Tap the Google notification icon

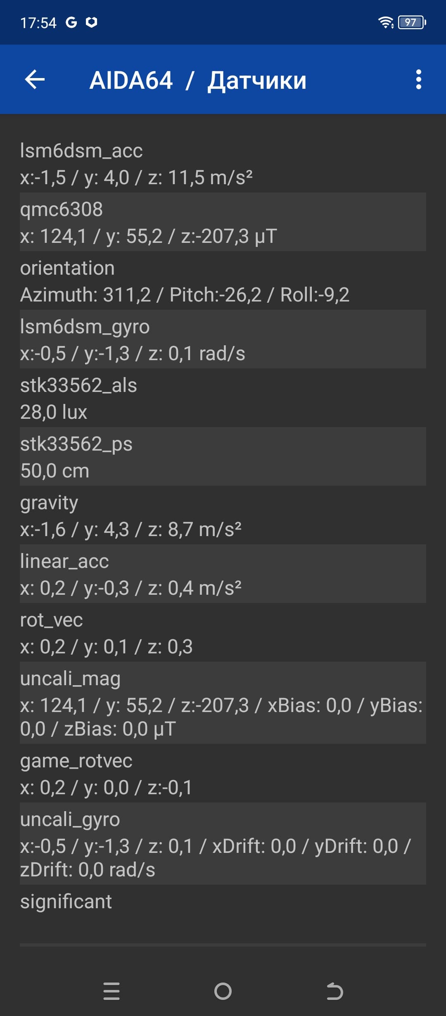pos(71,22)
